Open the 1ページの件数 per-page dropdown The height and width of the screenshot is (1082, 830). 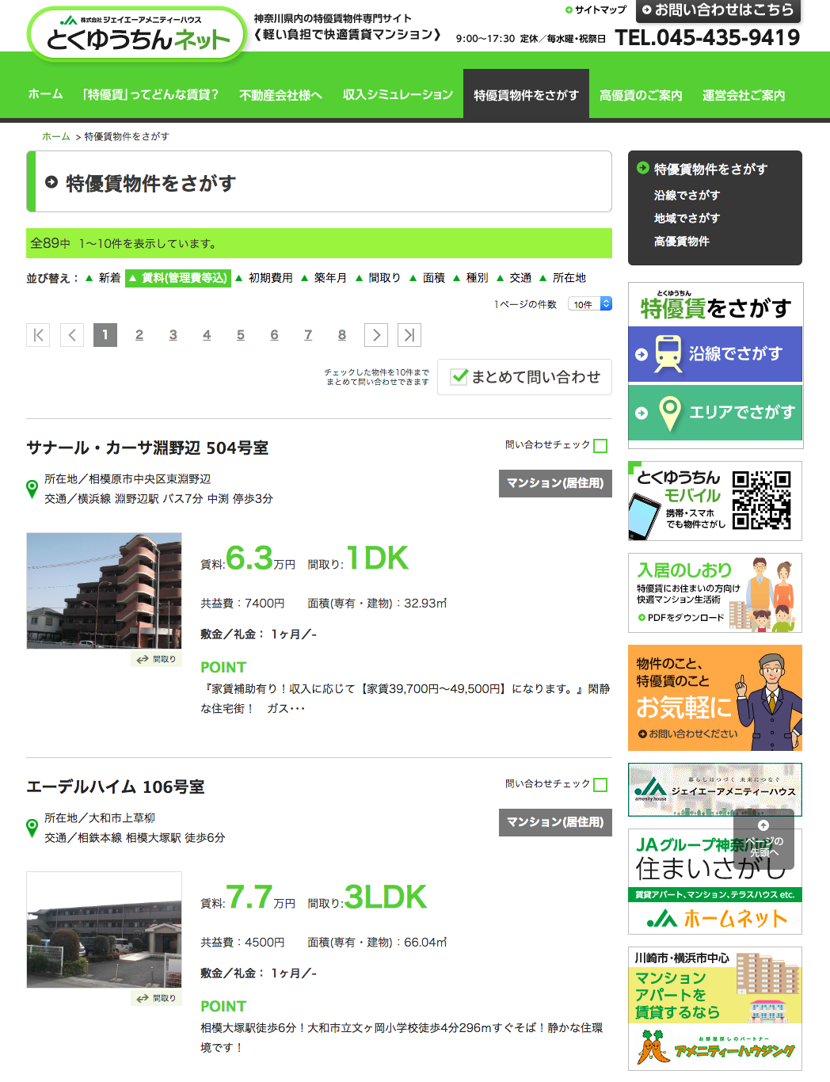[x=589, y=303]
